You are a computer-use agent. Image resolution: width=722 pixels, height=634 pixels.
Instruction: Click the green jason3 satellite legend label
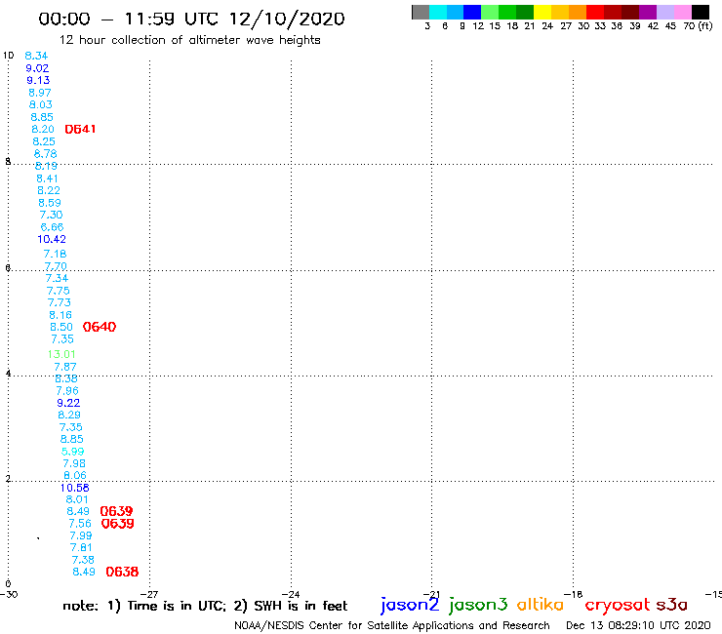478,605
